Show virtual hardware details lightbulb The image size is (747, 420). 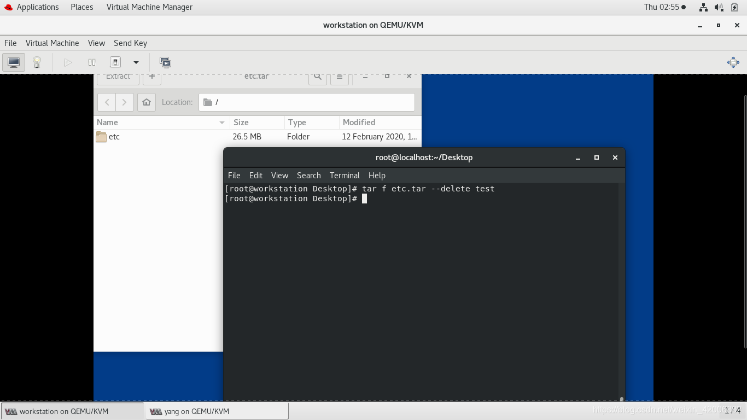[37, 62]
